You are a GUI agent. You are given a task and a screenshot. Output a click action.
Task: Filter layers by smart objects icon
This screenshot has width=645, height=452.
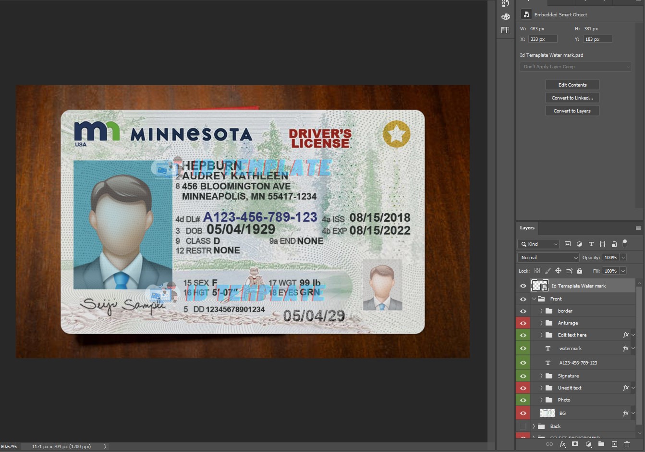pos(614,244)
